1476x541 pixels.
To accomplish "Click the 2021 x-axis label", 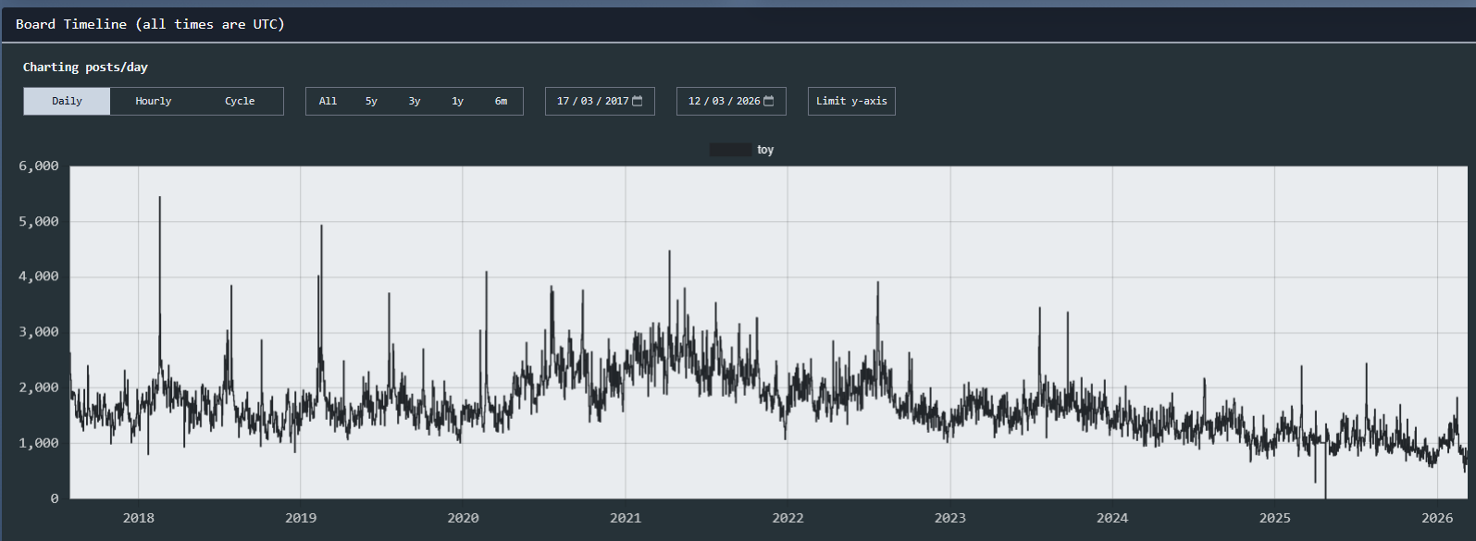I will (x=626, y=518).
